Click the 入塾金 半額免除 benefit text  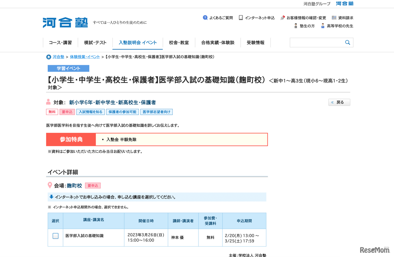tap(121, 140)
